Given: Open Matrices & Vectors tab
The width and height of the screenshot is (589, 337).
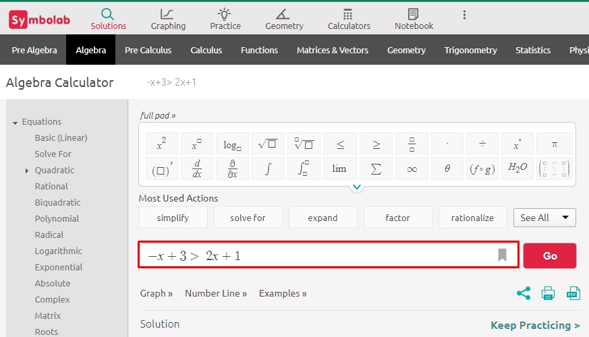Looking at the screenshot, I should [x=333, y=50].
